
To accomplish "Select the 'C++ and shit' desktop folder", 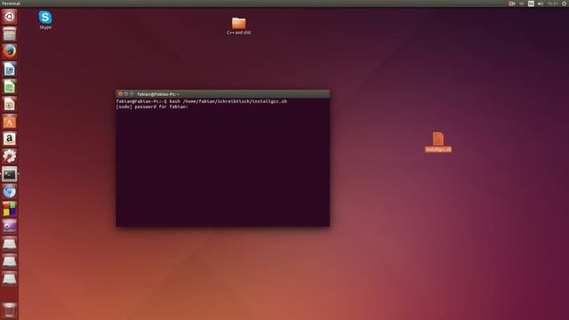I will 238,26.
